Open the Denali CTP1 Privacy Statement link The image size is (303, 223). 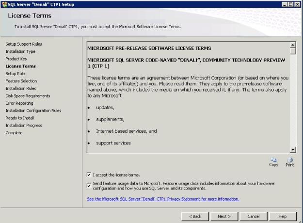(x=163, y=199)
